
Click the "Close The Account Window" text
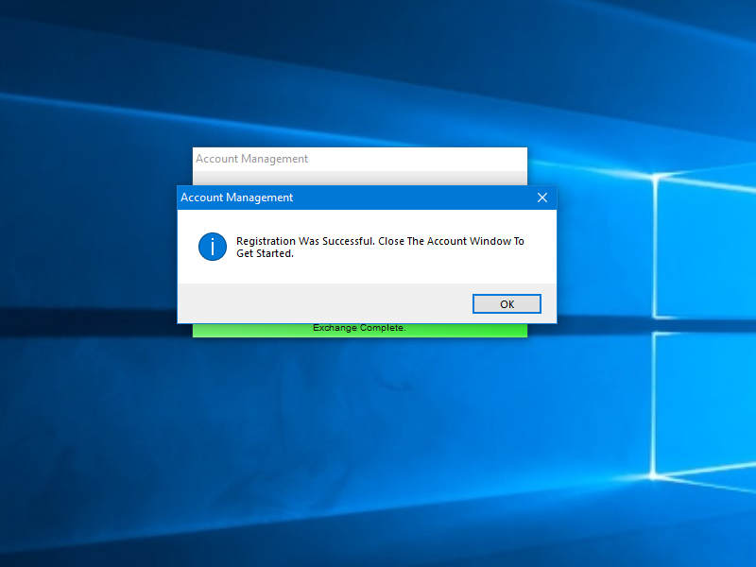(445, 241)
